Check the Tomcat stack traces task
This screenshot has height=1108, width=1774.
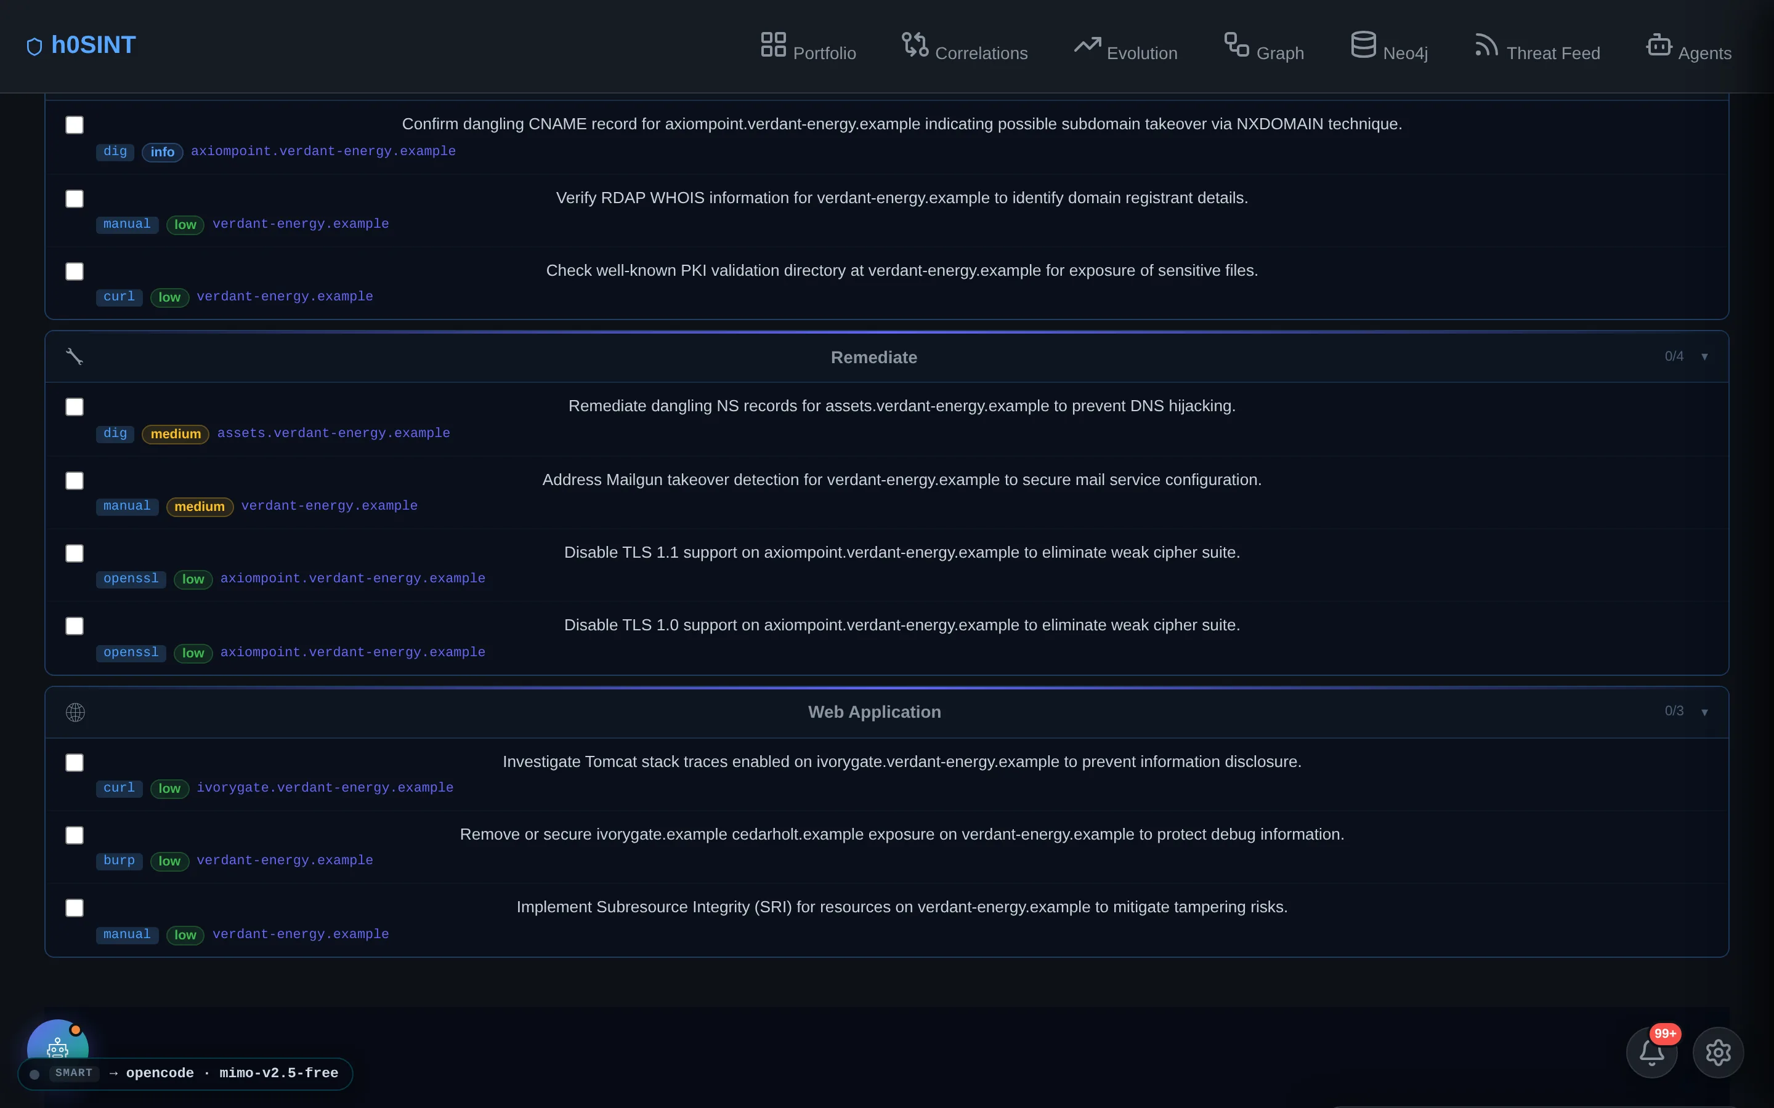(74, 763)
